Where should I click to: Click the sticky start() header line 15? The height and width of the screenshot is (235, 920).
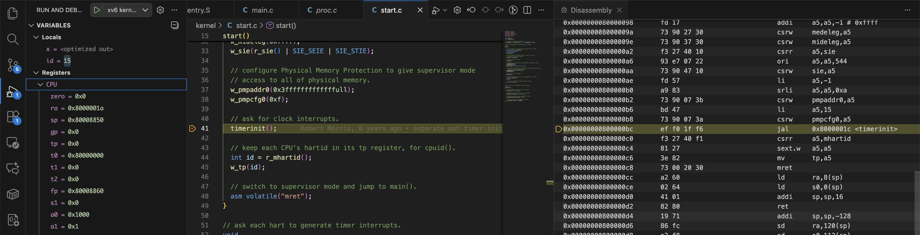point(345,36)
